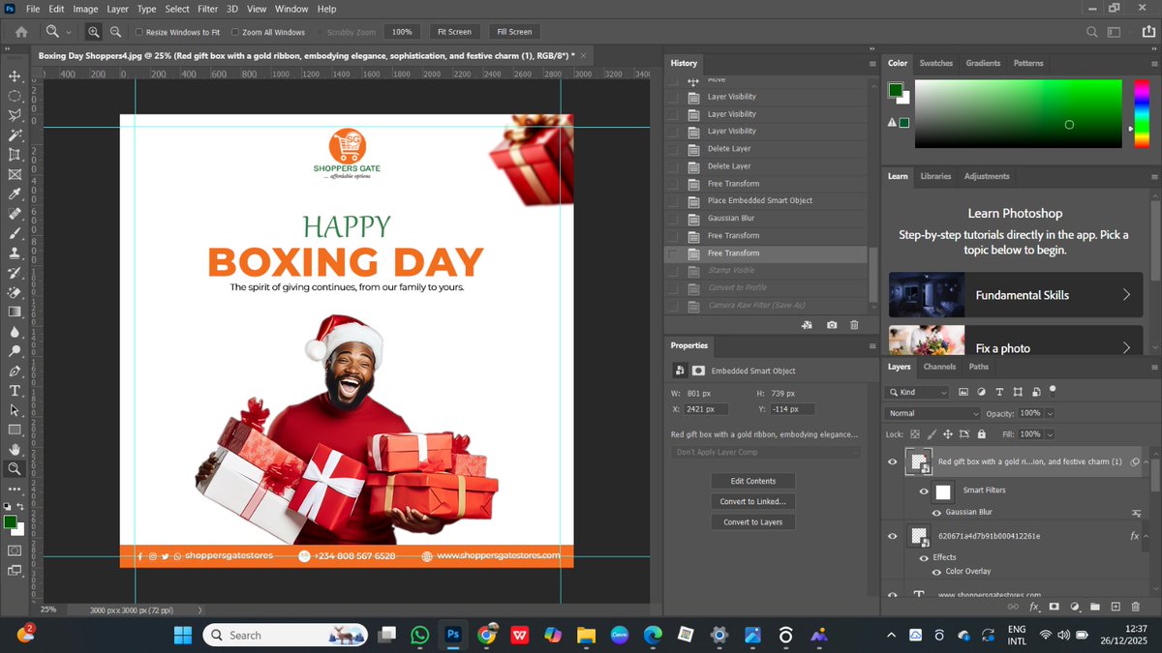Screen dimensions: 1162x653
Task: Delete current state in History panel
Action: click(x=854, y=326)
